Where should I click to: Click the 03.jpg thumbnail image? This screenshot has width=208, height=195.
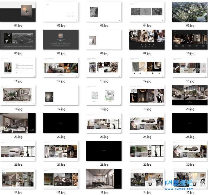104,12
